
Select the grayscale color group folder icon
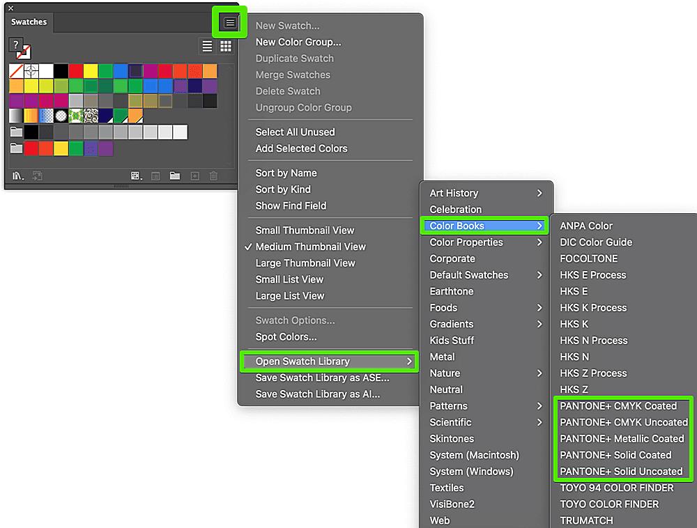click(x=17, y=132)
